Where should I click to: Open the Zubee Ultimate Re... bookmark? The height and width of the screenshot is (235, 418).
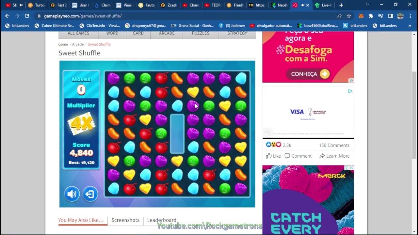pyautogui.click(x=55, y=25)
